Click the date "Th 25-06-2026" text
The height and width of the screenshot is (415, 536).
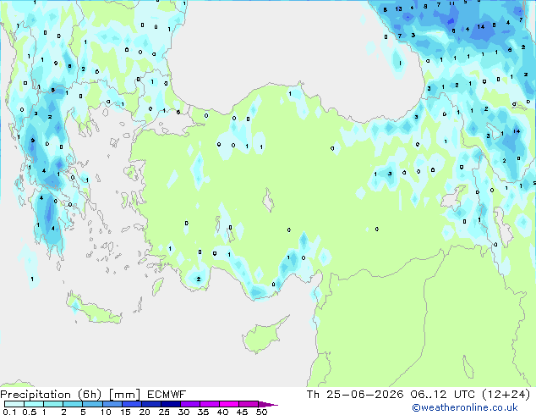[x=355, y=395]
